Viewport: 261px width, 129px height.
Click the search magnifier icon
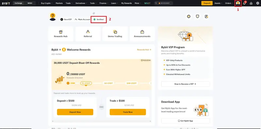(156, 3)
